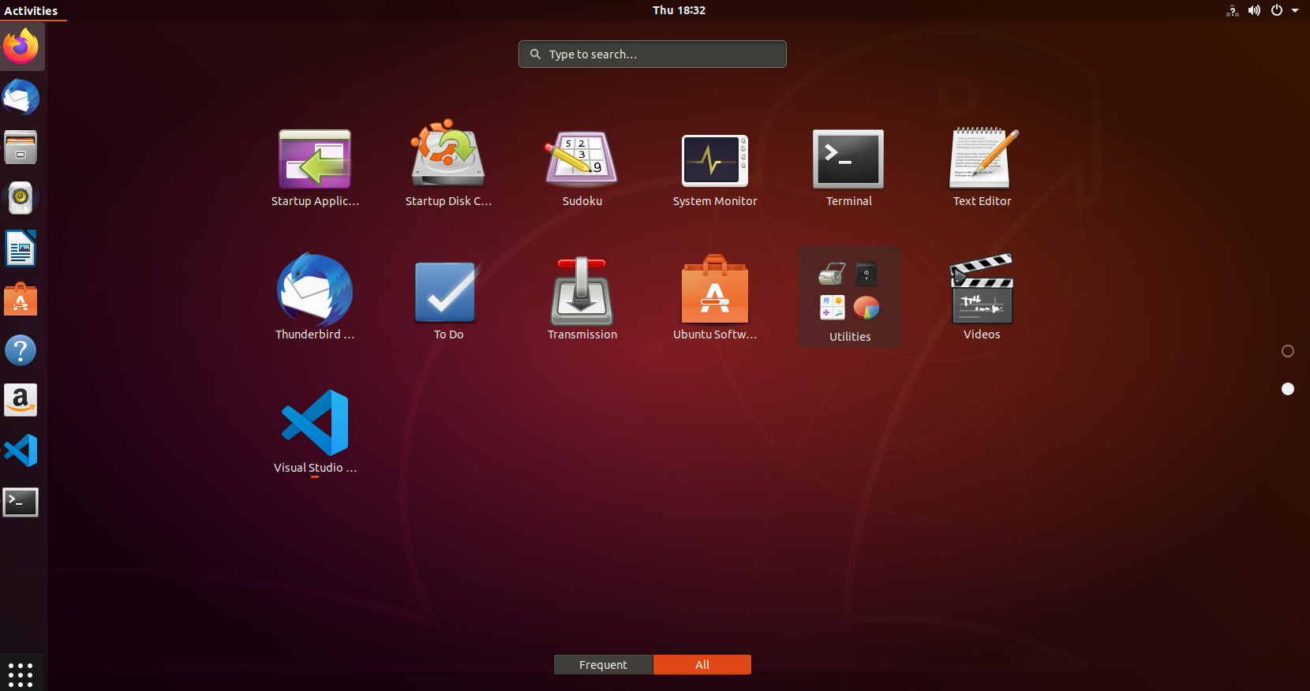Select the All apps tab
Screen dimensions: 1310x691
[702, 665]
